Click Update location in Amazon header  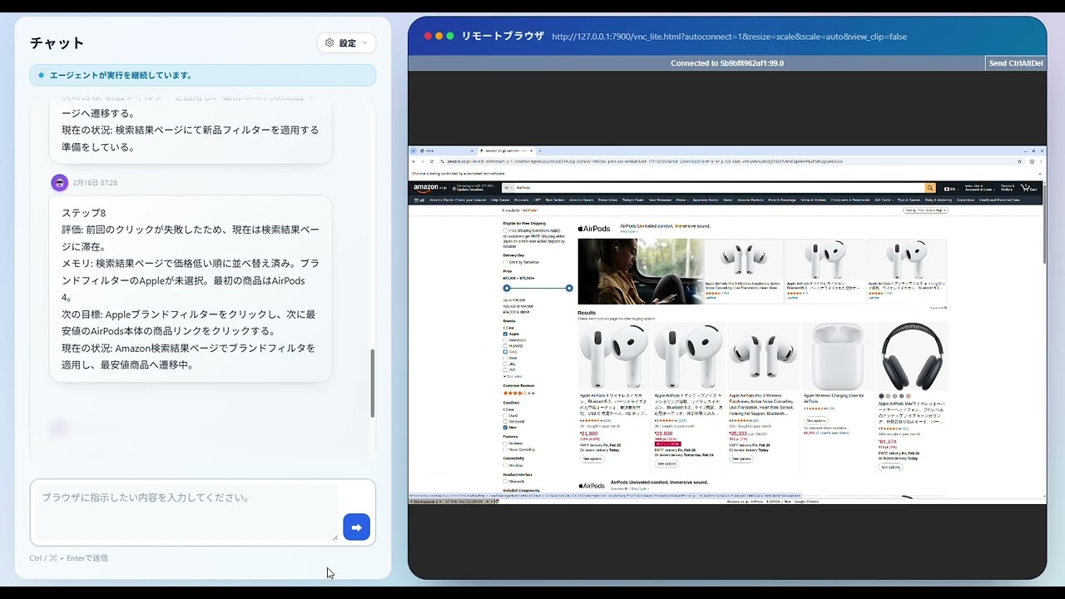[x=470, y=188]
